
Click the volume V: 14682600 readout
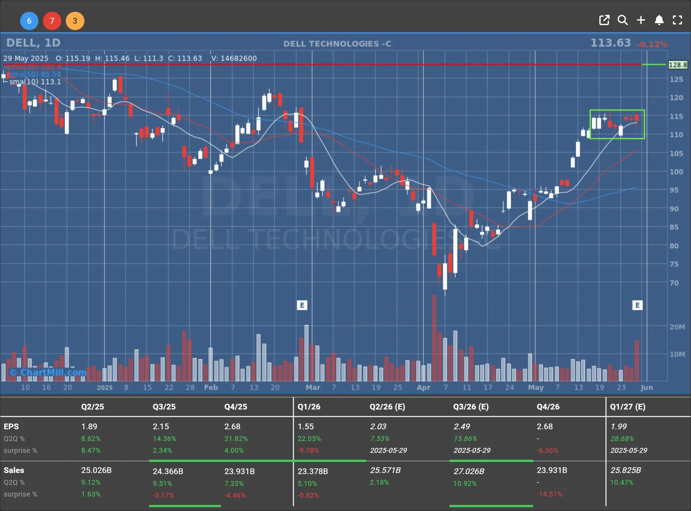click(234, 58)
